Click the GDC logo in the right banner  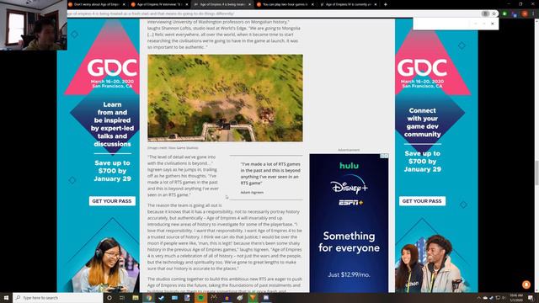click(x=422, y=67)
